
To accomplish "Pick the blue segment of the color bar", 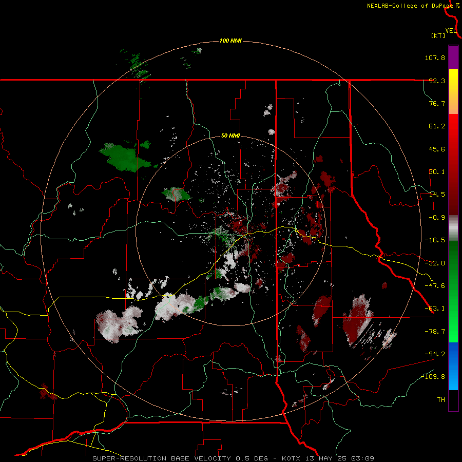I will (453, 366).
